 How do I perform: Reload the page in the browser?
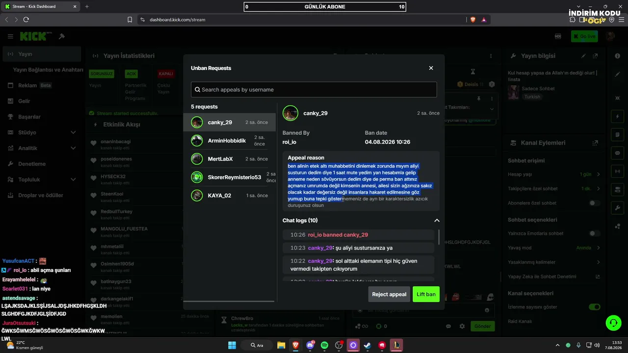pyautogui.click(x=26, y=20)
